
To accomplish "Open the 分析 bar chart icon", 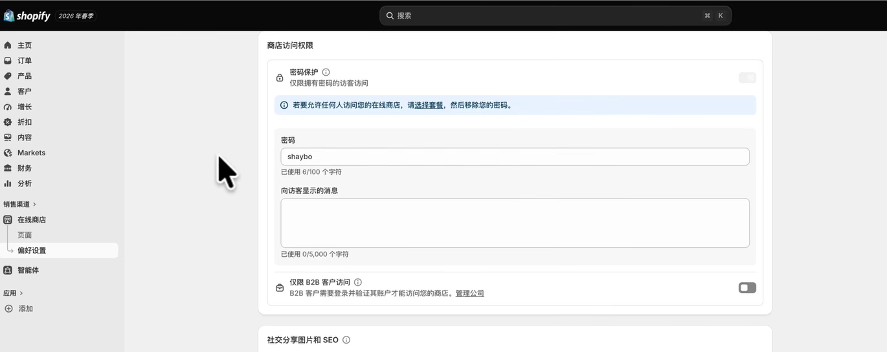I will (x=8, y=184).
